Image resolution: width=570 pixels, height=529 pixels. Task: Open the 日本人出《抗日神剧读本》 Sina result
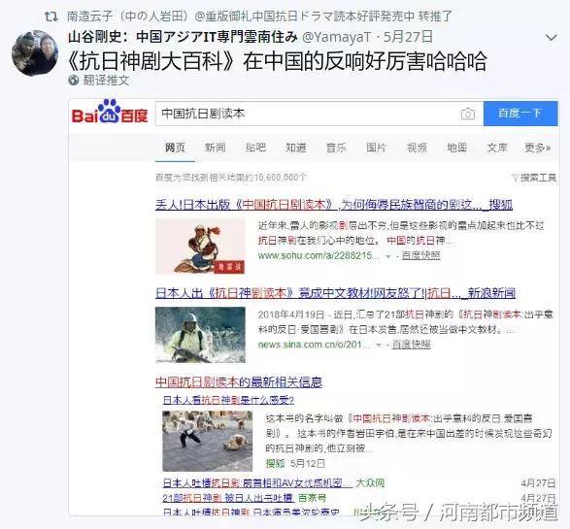click(336, 293)
